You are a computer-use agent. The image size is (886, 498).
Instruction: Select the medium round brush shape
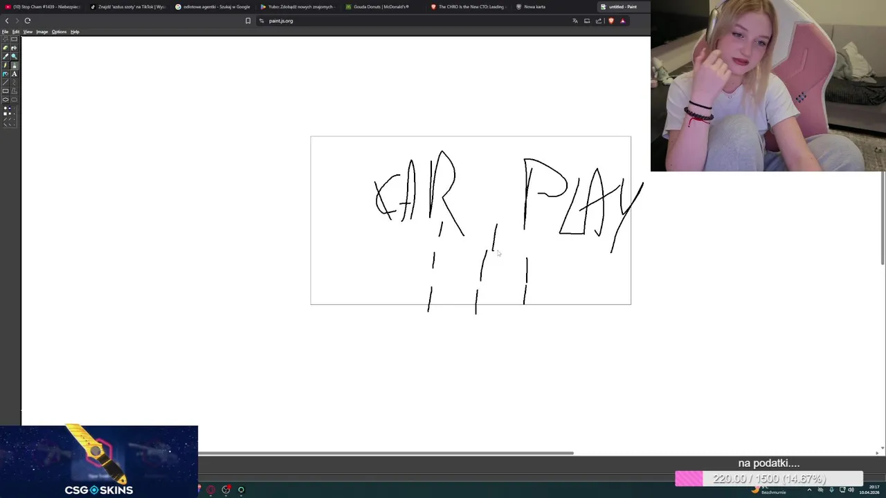(10, 108)
